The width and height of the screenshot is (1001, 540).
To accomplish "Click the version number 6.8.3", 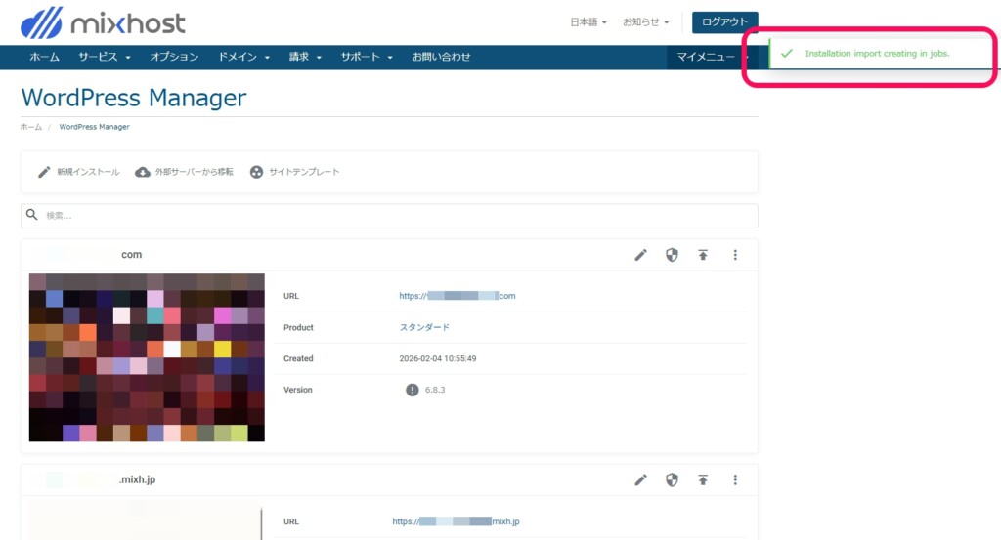I will (435, 390).
